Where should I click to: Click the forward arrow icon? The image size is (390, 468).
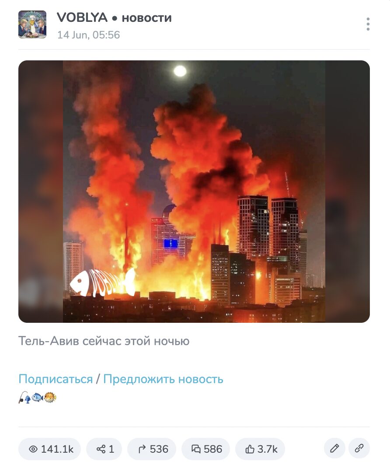tap(143, 449)
